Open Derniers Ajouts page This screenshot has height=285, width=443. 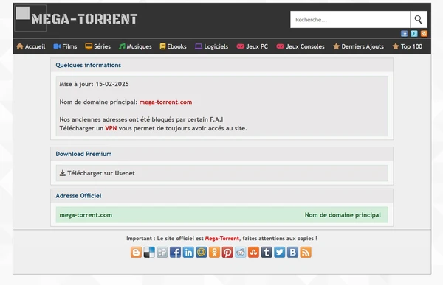click(358, 46)
